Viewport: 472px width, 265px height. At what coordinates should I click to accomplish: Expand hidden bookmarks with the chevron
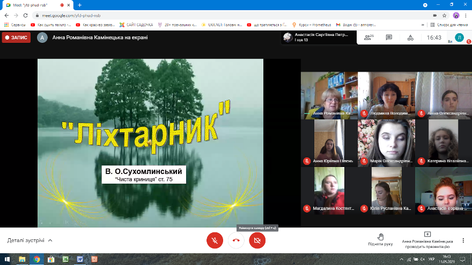(423, 25)
